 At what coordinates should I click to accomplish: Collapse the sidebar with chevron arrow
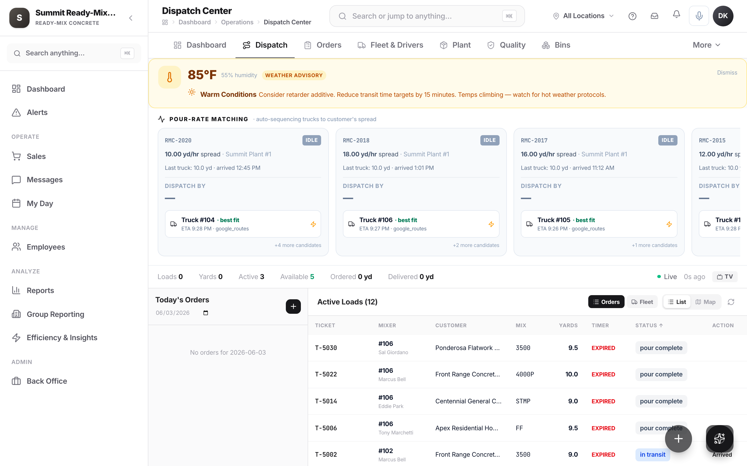[131, 18]
